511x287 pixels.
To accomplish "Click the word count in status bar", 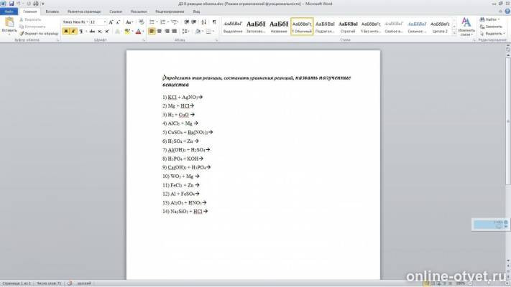I will (46, 283).
